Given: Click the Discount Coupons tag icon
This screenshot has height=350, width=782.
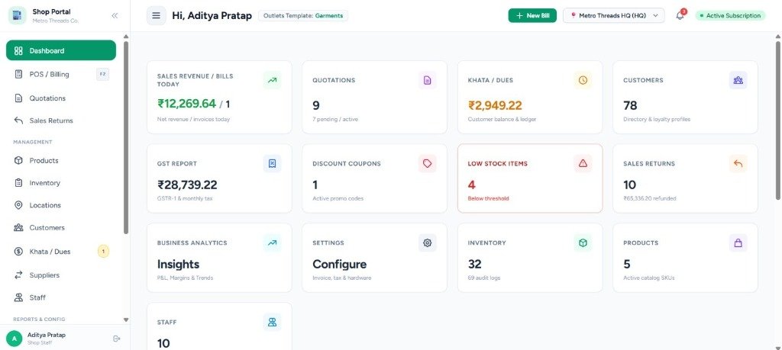Looking at the screenshot, I should [x=428, y=163].
